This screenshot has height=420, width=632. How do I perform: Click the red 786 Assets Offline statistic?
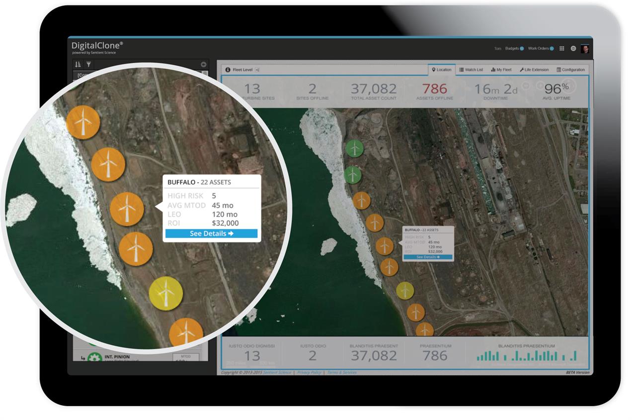[x=435, y=91]
